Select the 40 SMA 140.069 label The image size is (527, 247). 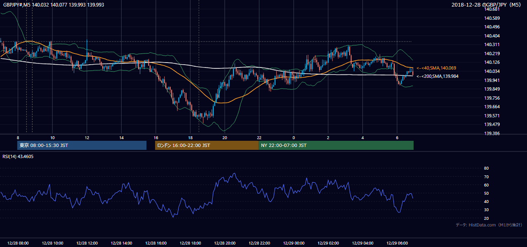[436, 68]
